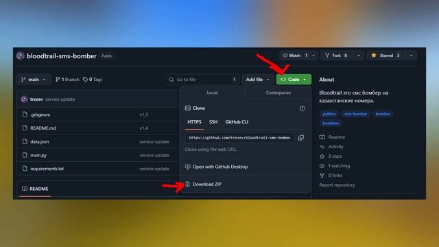The height and width of the screenshot is (247, 439).
Task: Open main.py's 'service update' commit message
Action: (154, 156)
